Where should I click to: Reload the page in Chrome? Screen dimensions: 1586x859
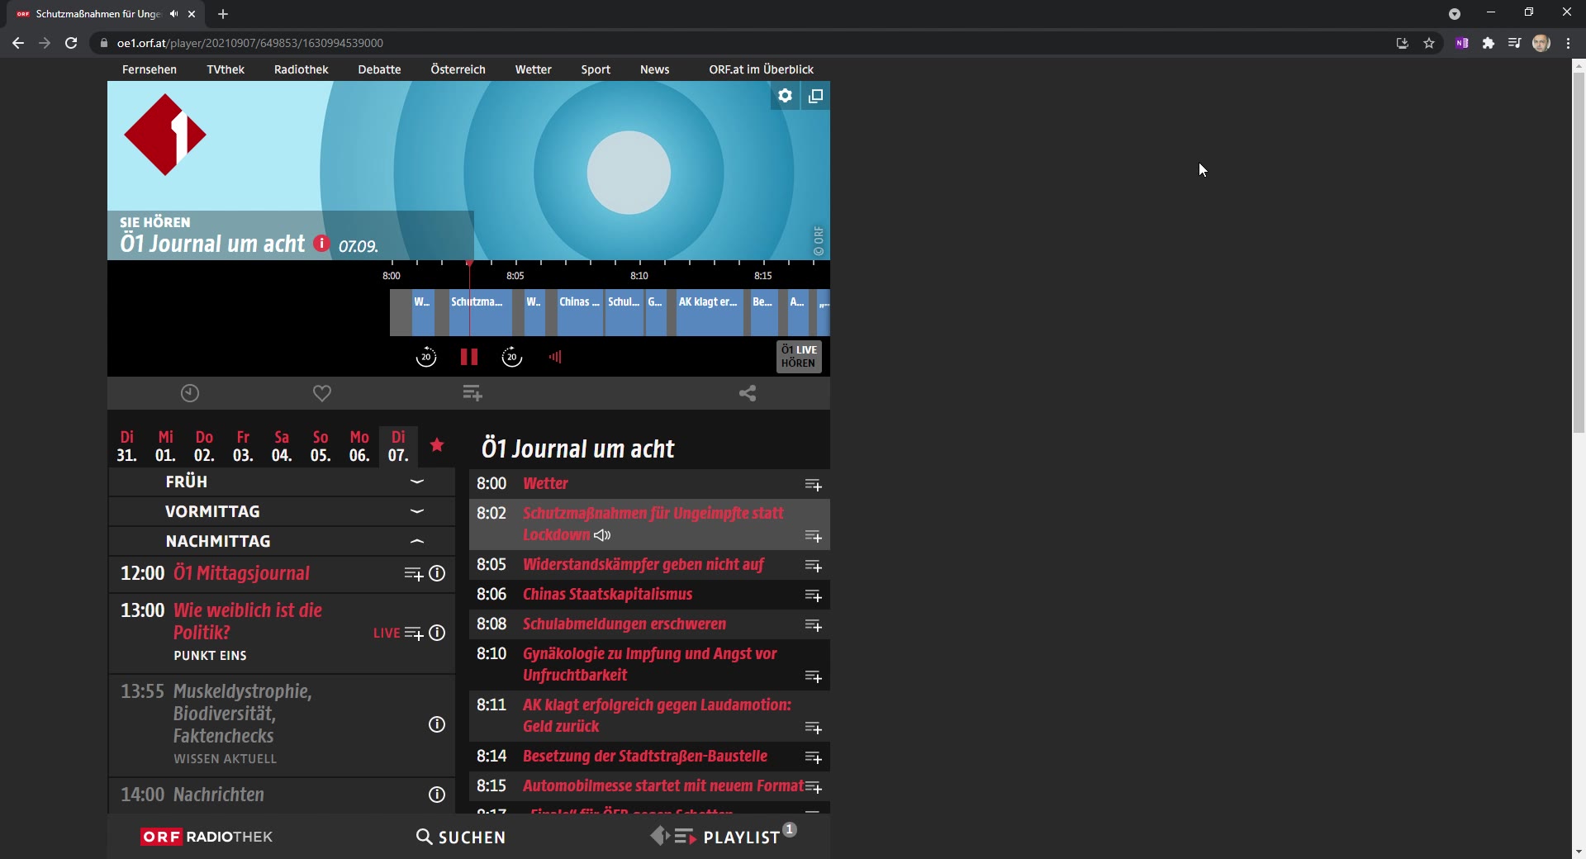click(x=71, y=43)
